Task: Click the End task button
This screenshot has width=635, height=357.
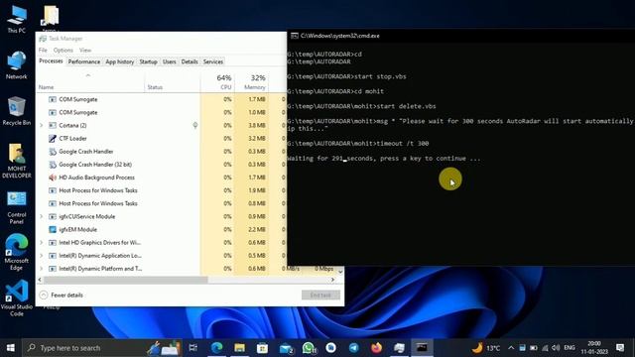Action: tap(320, 296)
